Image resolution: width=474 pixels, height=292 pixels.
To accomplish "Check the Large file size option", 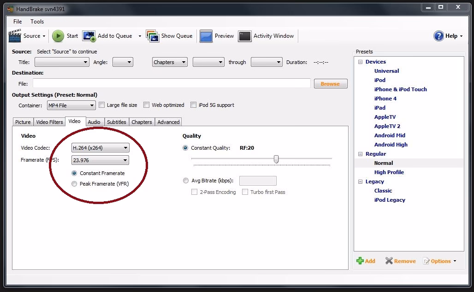I will pyautogui.click(x=101, y=105).
